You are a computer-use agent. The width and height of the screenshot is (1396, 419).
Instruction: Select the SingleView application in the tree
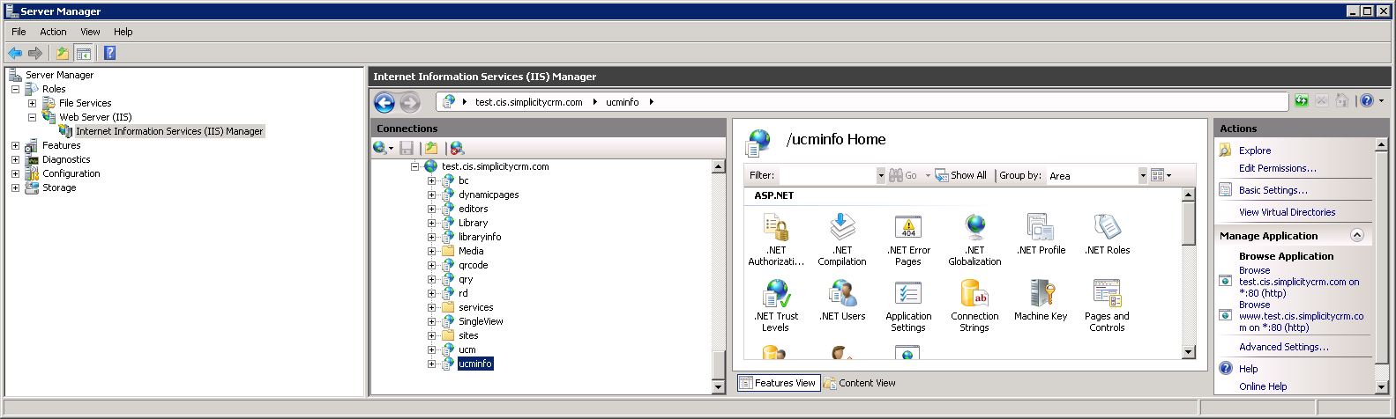coord(481,321)
